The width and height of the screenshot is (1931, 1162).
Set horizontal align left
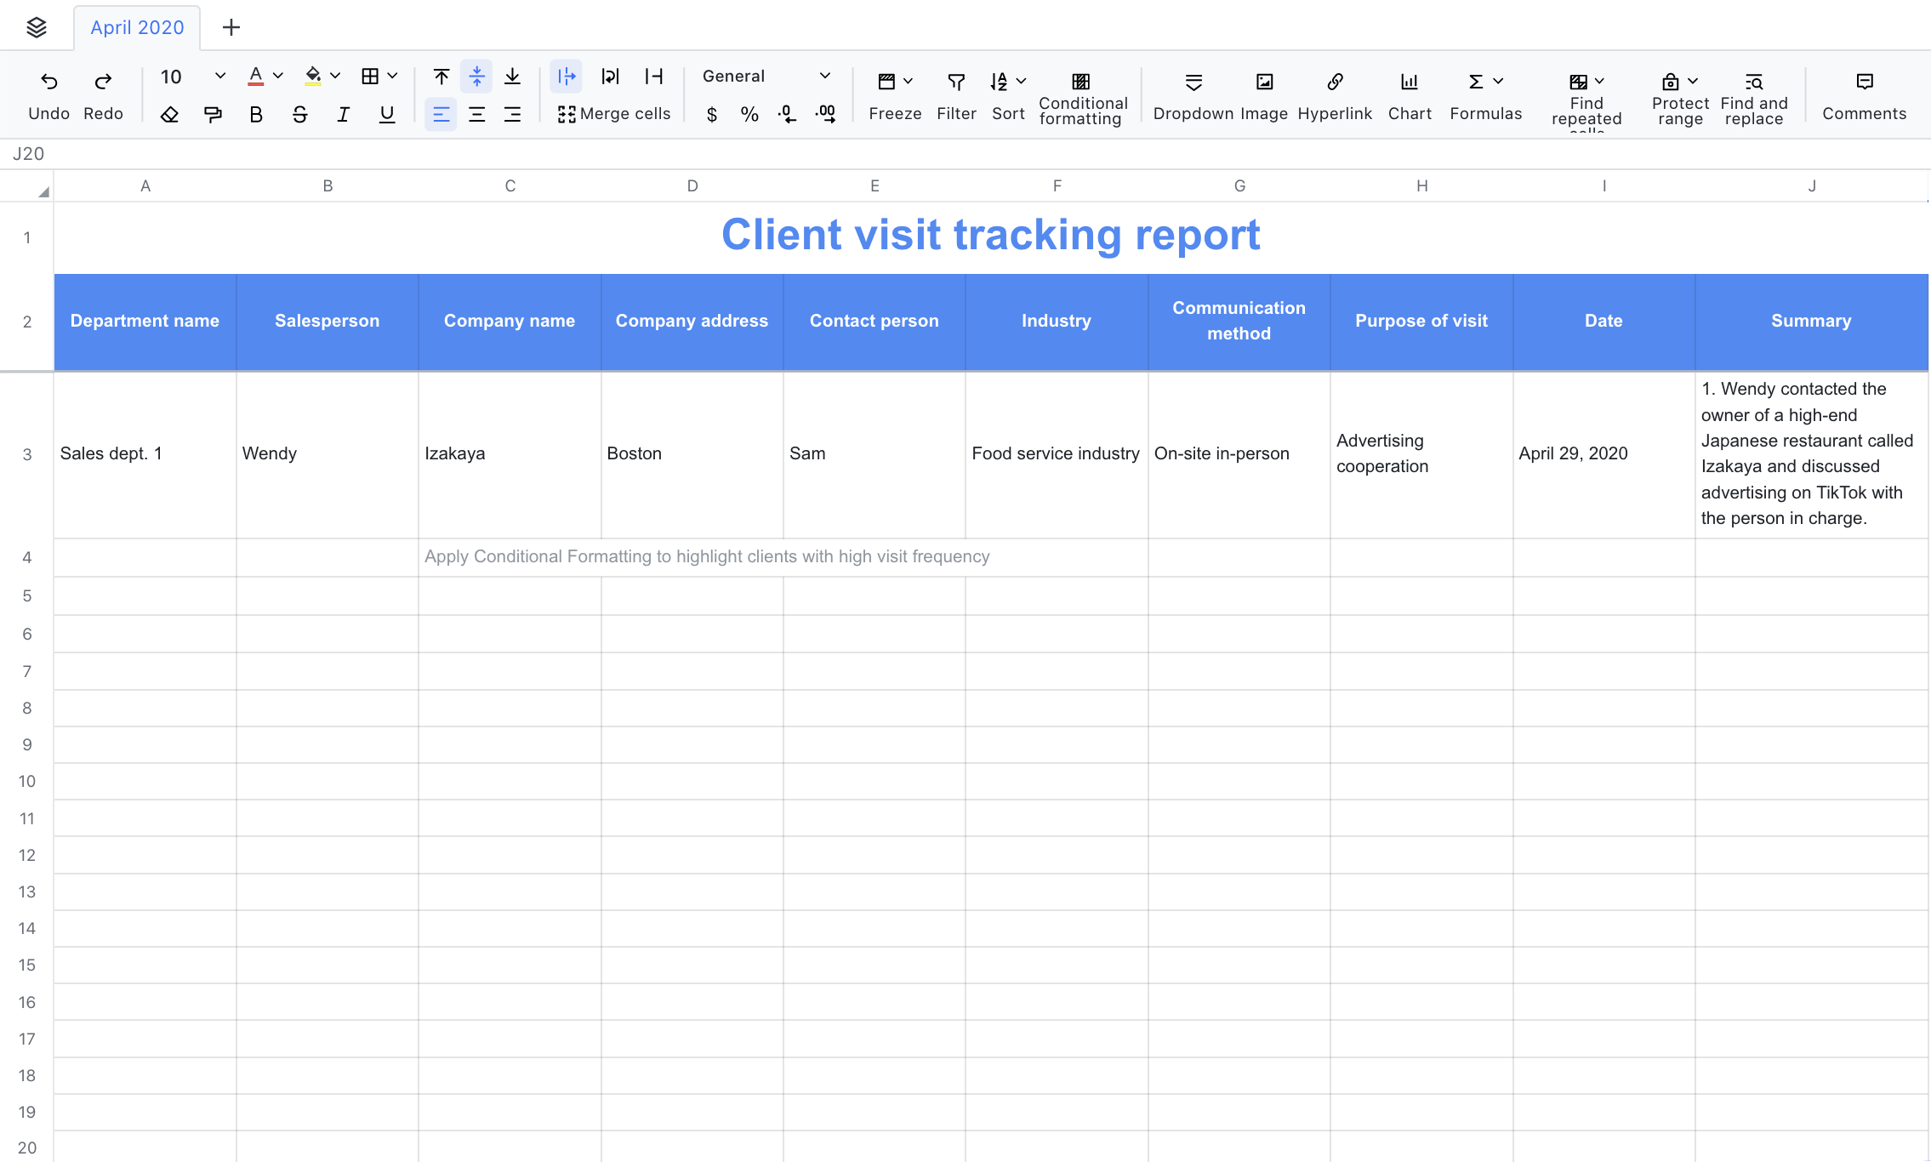click(x=441, y=114)
